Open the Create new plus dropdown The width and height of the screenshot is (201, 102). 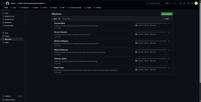176,3
